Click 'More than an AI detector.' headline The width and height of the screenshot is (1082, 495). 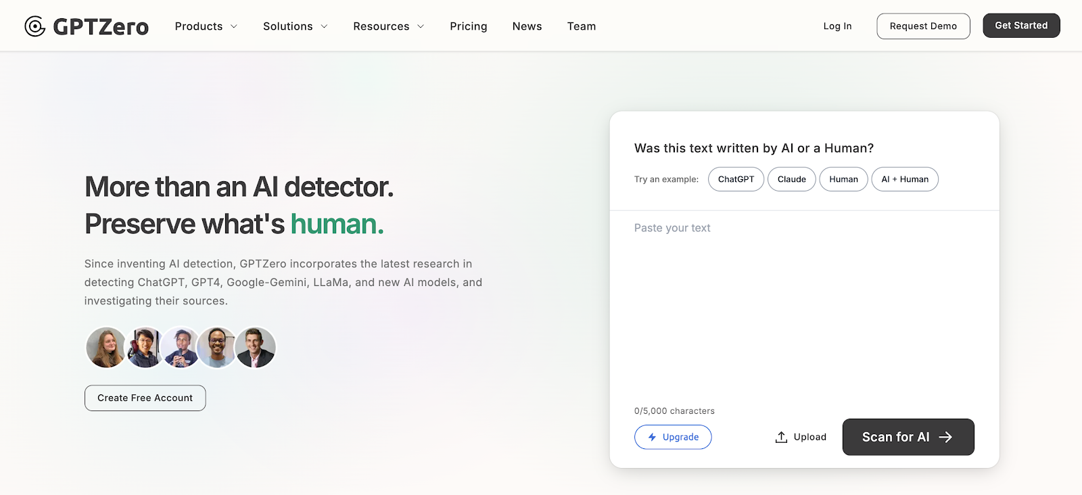click(239, 187)
